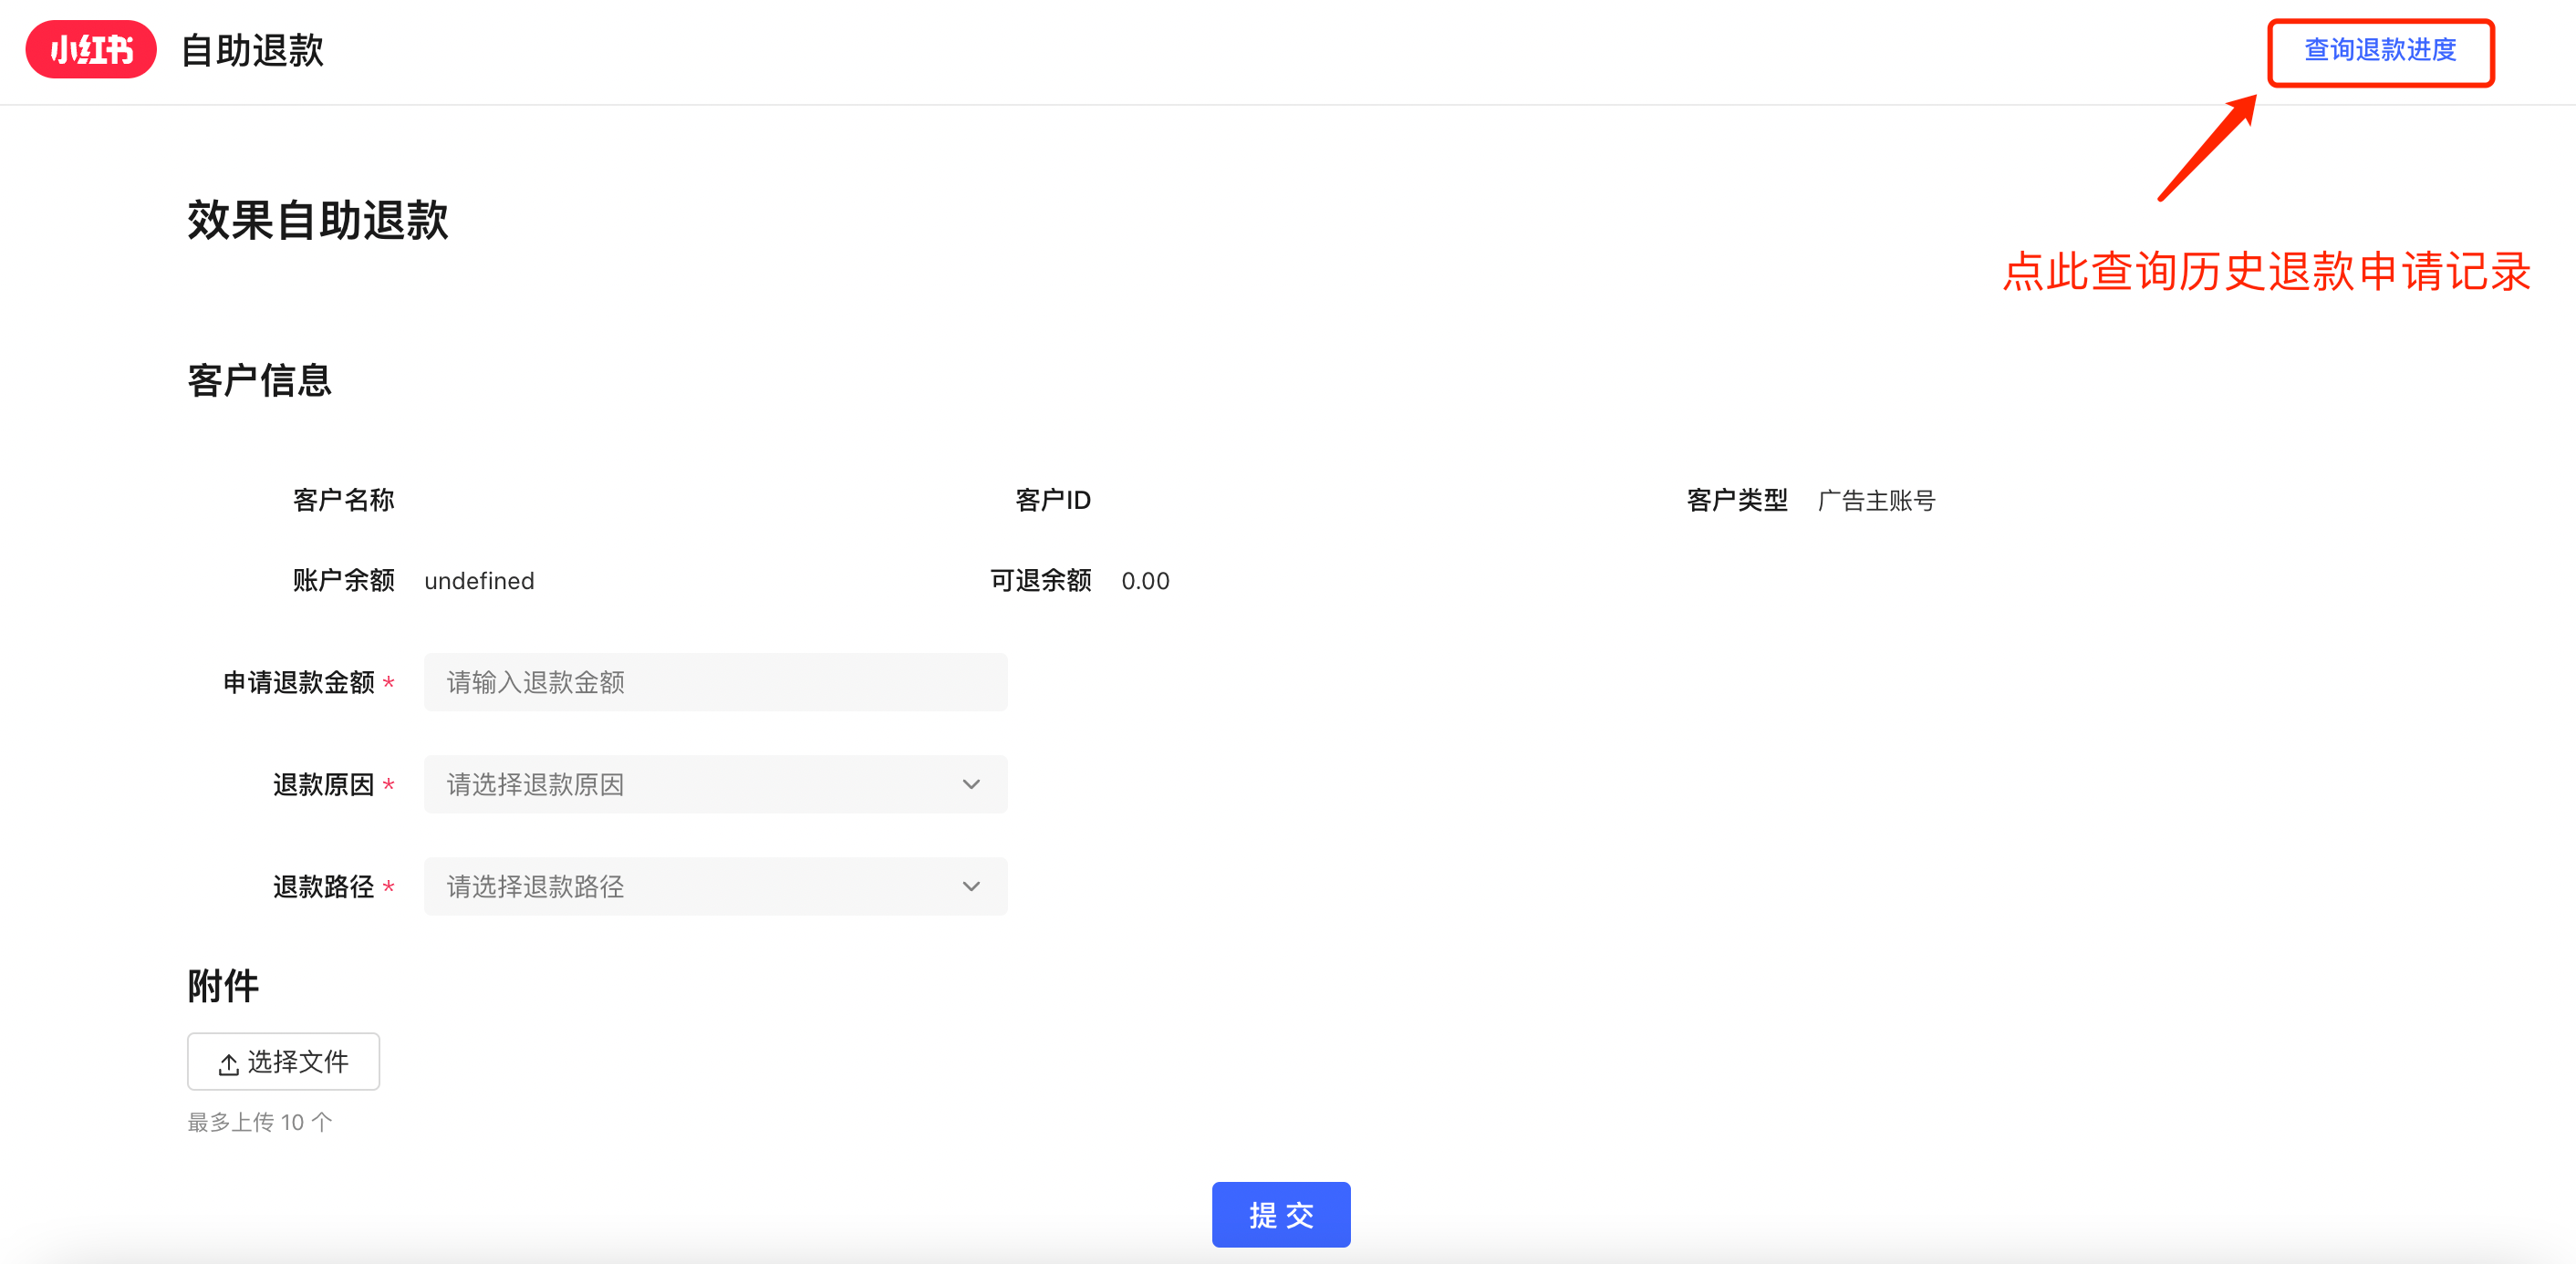Click the 选择文件 upload button
Image resolution: width=2576 pixels, height=1264 pixels.
coord(283,1061)
